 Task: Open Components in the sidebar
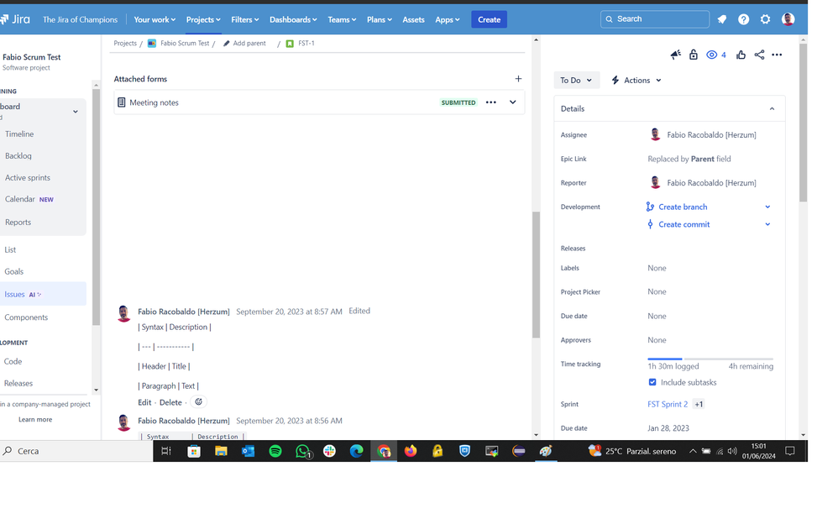click(26, 317)
